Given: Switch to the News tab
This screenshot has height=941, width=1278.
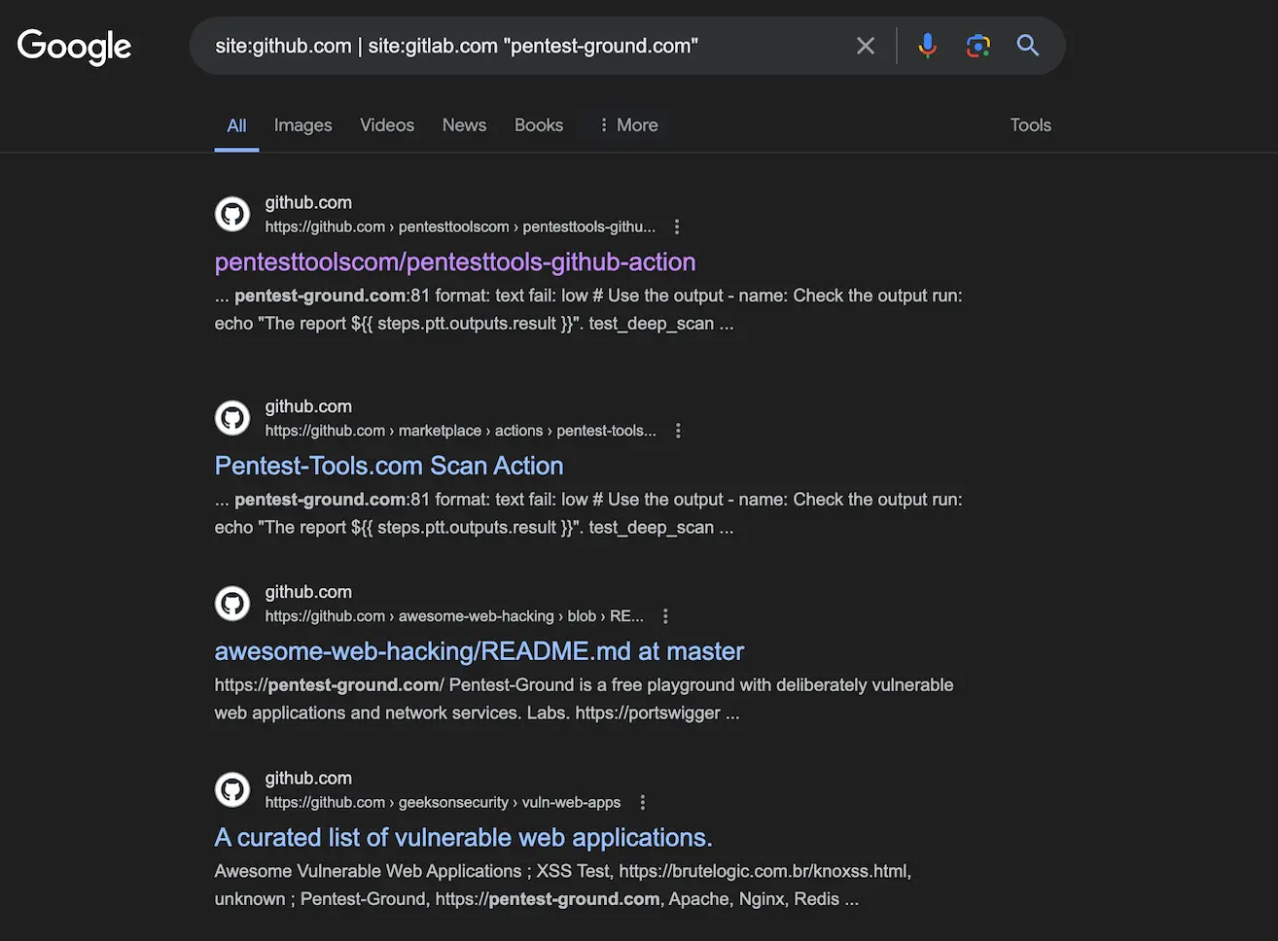Looking at the screenshot, I should pos(464,124).
